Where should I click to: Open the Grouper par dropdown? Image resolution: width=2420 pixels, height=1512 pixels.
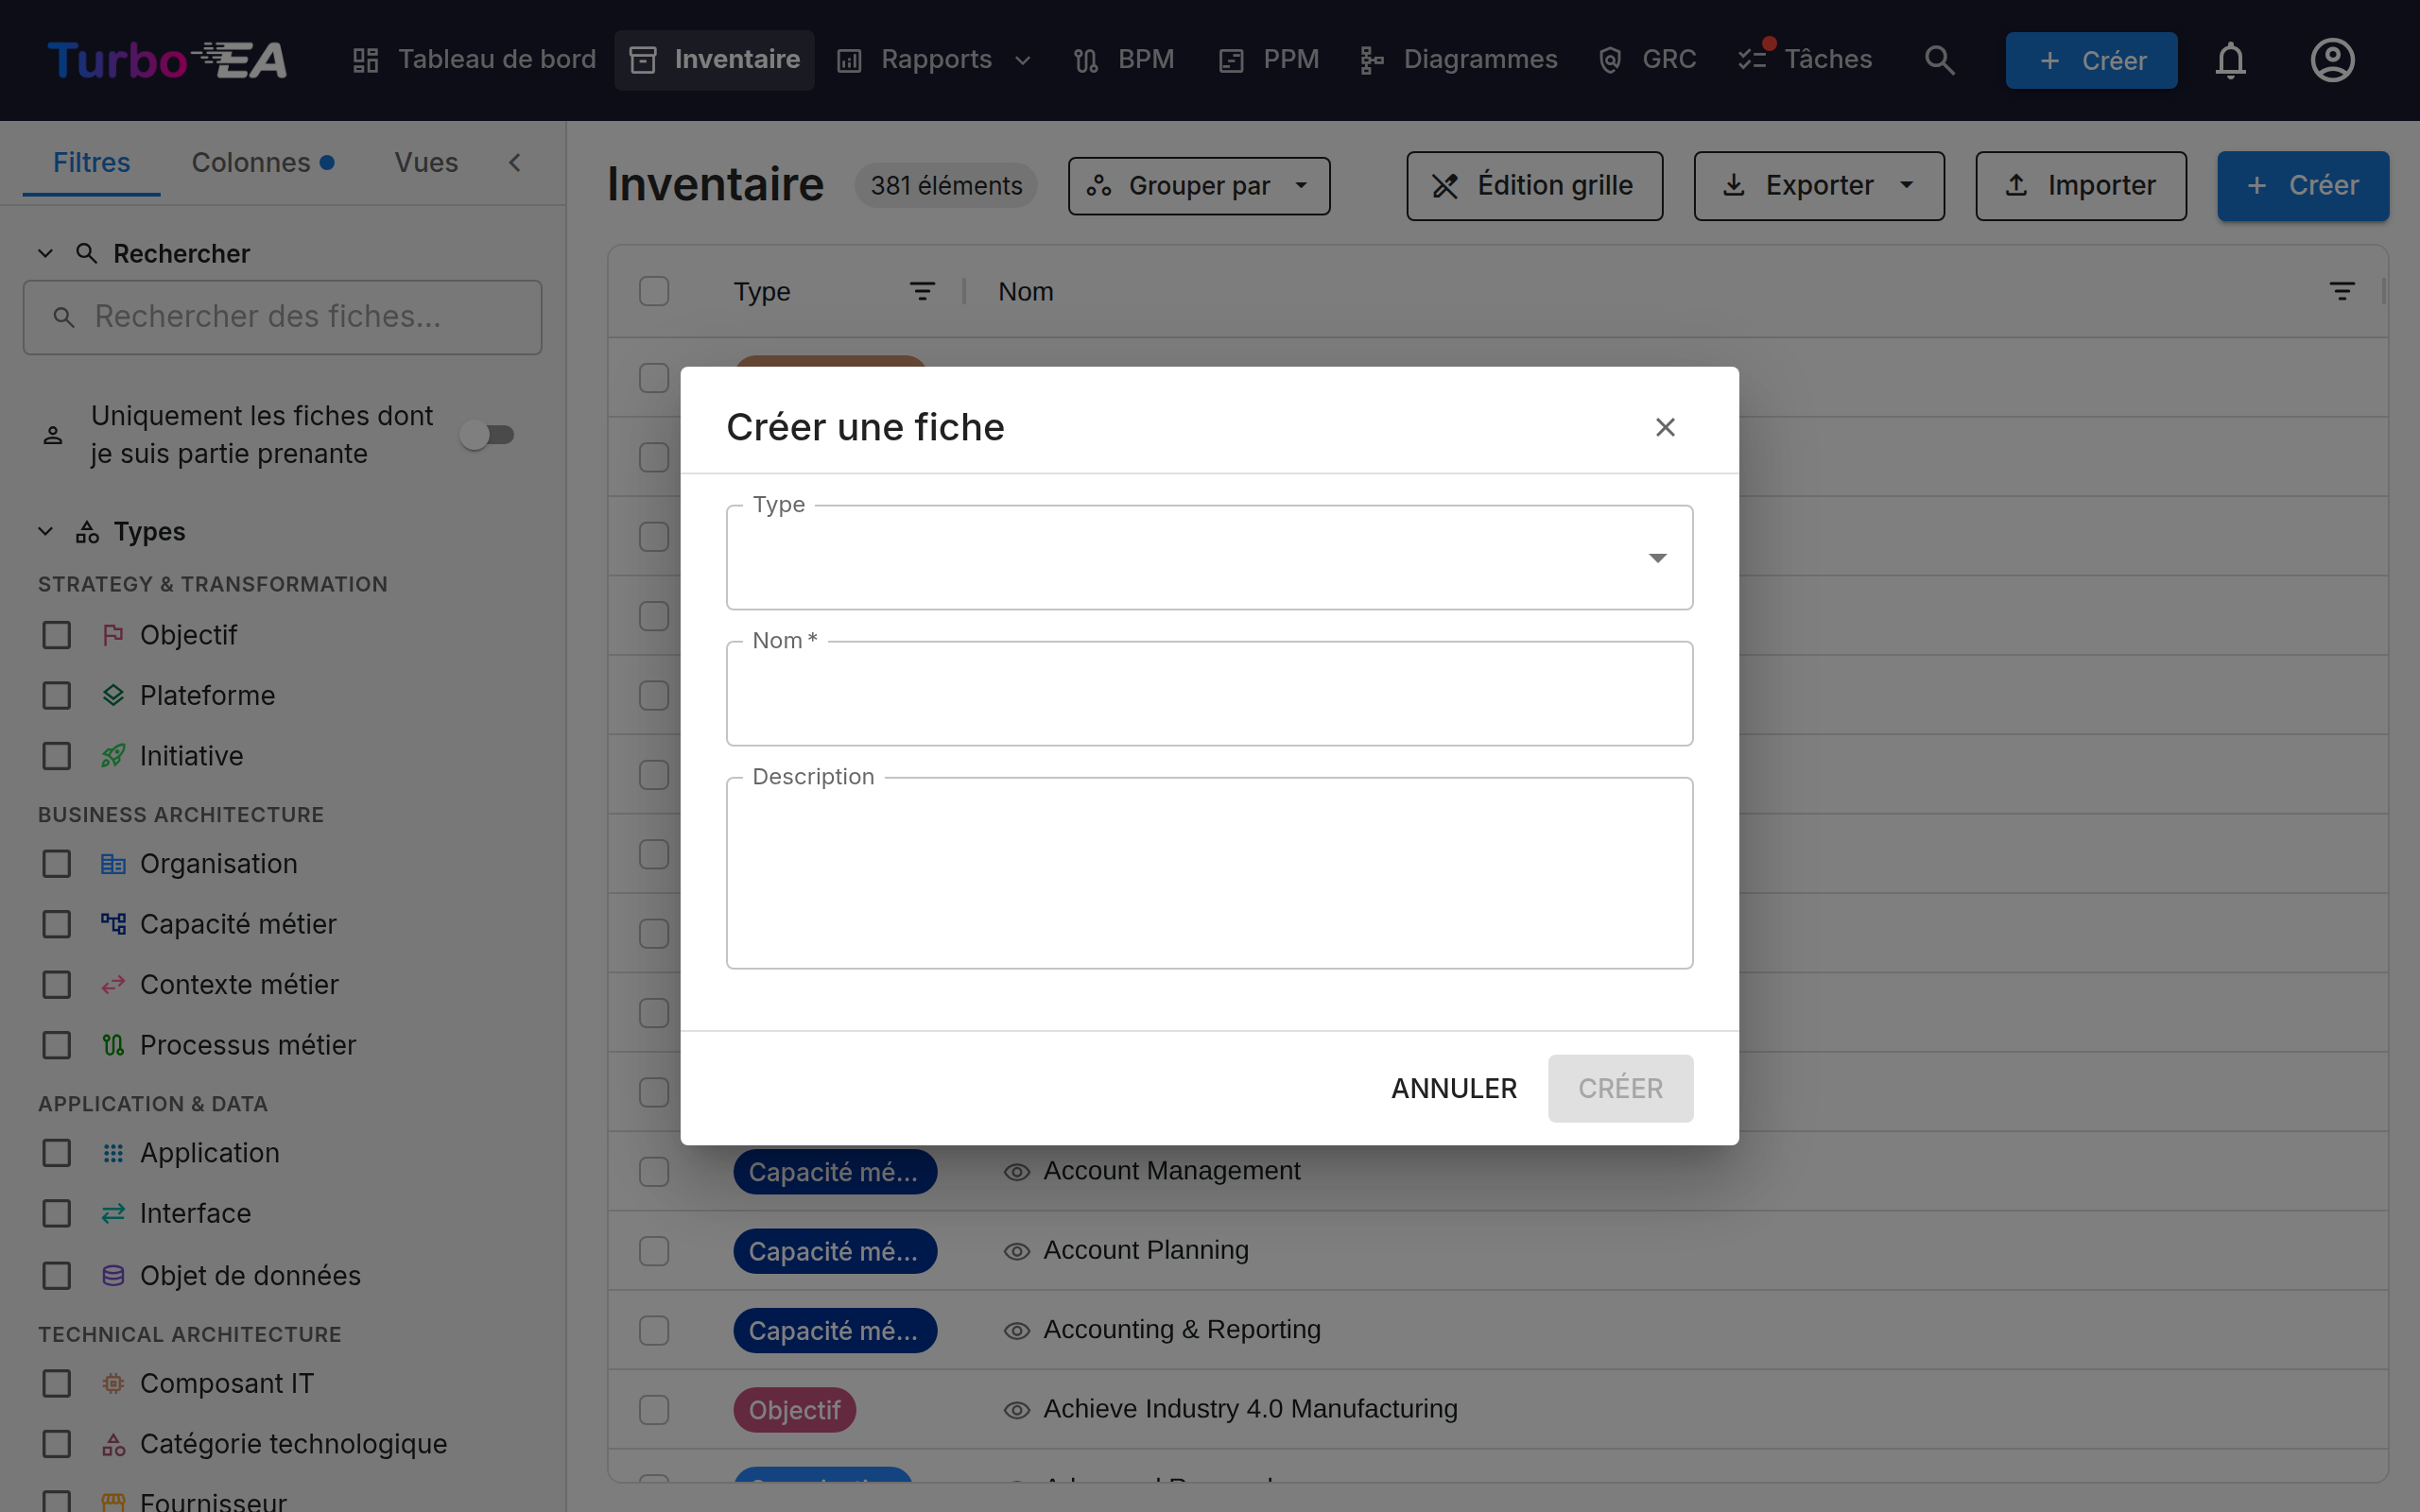tap(1198, 186)
